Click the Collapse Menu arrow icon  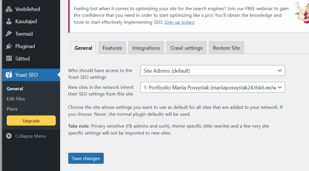[9, 136]
